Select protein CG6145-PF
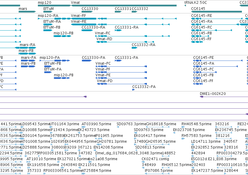248x175 pixels. click(203, 81)
